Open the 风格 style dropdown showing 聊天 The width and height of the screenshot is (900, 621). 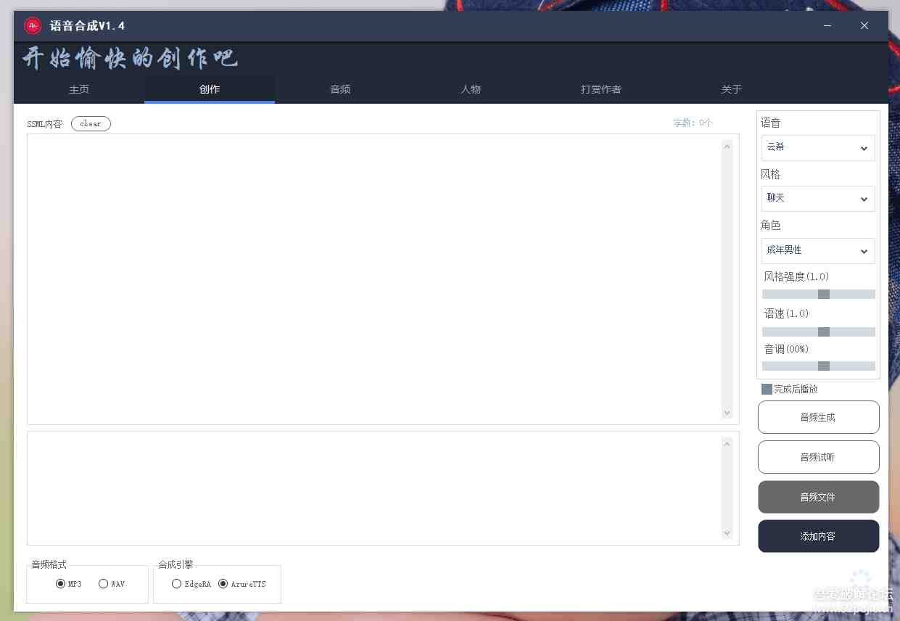pyautogui.click(x=817, y=198)
